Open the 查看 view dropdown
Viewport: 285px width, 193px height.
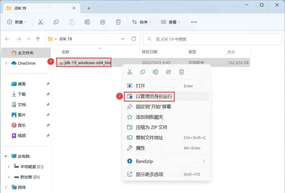171,22
